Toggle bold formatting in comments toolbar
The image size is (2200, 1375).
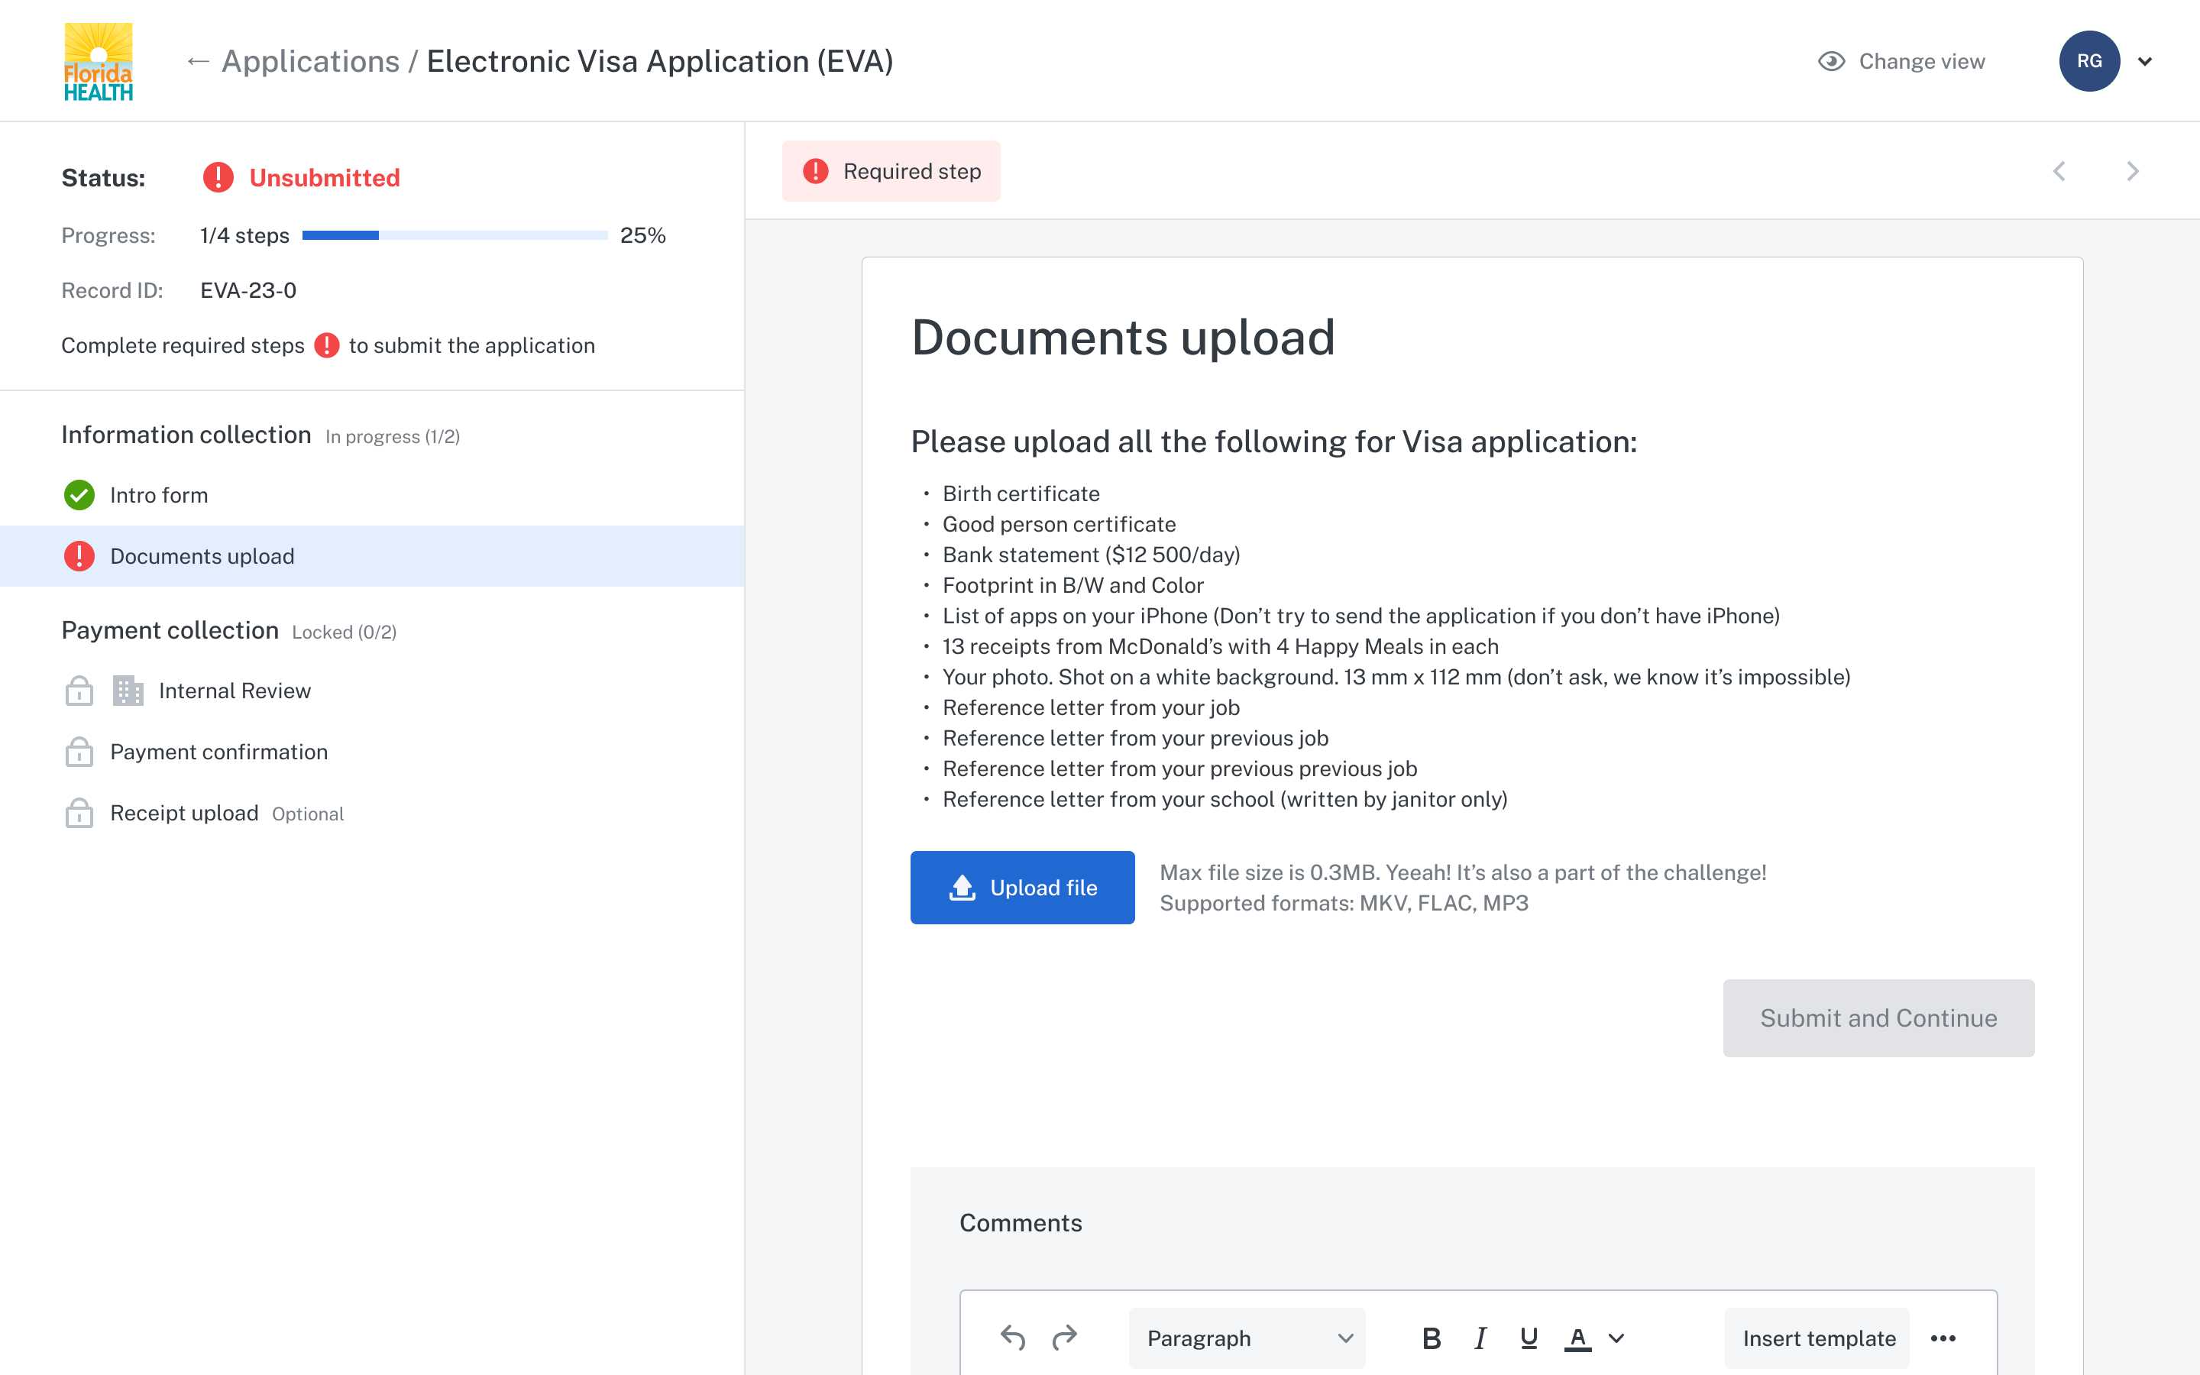click(1431, 1338)
